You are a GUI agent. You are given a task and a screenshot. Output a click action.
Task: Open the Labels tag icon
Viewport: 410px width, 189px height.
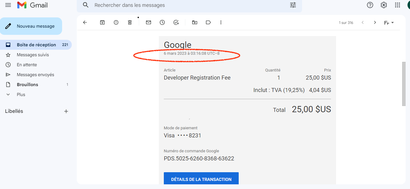[x=208, y=22]
